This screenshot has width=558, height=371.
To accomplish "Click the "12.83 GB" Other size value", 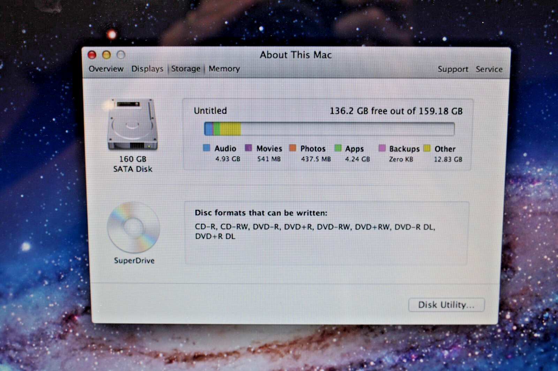I will tap(448, 159).
